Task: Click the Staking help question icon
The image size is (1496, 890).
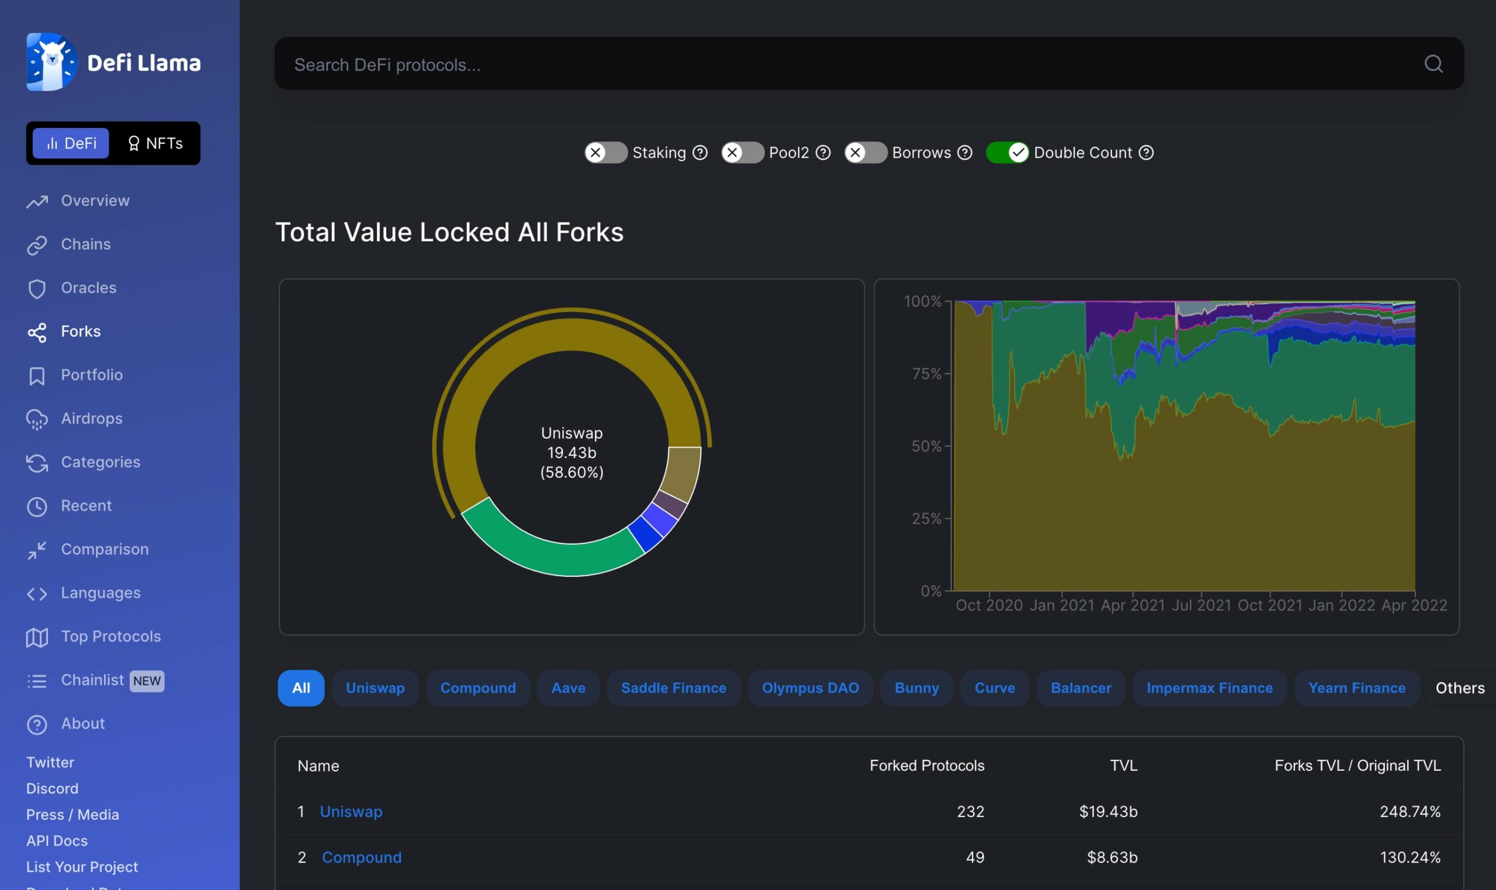Action: [699, 153]
